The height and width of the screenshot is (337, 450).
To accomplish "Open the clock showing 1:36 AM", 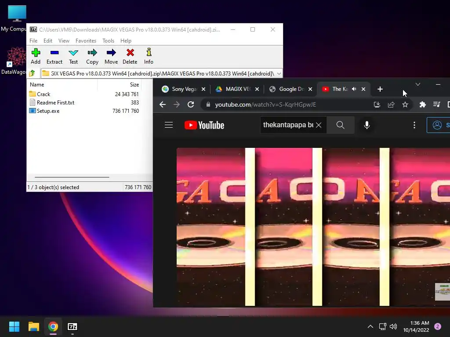I will coord(416,326).
